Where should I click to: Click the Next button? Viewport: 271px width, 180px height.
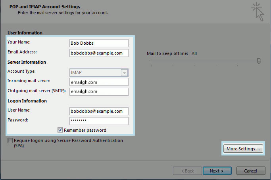click(217, 171)
